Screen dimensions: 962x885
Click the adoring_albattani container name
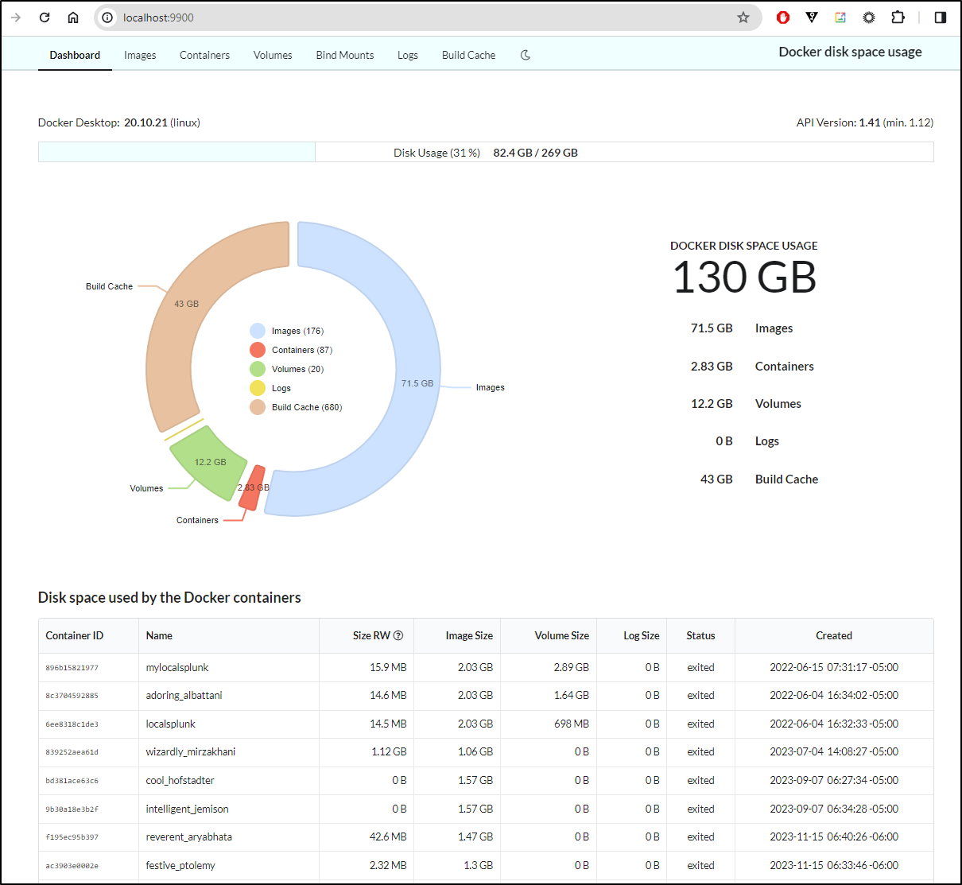point(184,695)
